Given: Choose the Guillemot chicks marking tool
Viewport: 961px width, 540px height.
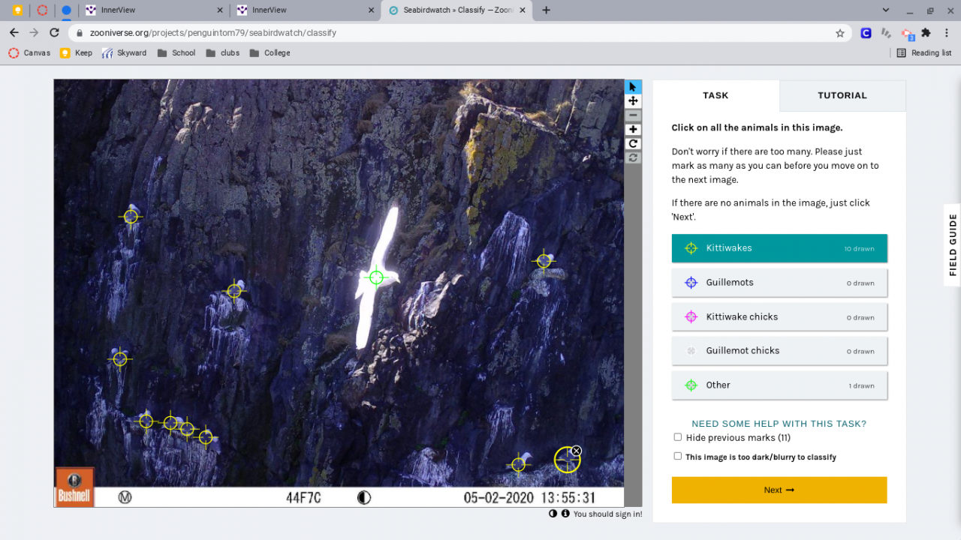Looking at the screenshot, I should pos(779,351).
